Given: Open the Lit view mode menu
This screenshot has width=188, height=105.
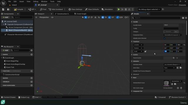Looking at the screenshot, I should pos(52,17).
